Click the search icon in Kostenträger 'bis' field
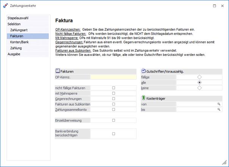 coord(219,110)
